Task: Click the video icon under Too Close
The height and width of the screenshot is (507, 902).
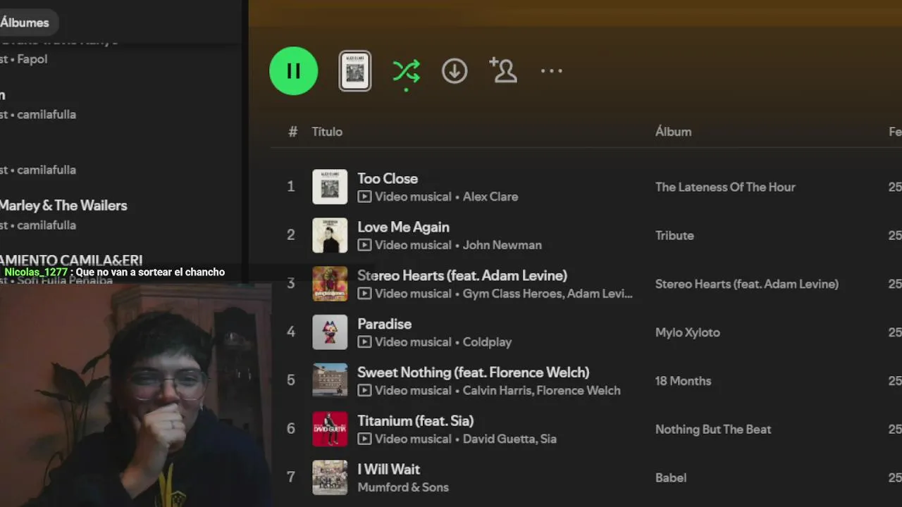Action: tap(364, 196)
